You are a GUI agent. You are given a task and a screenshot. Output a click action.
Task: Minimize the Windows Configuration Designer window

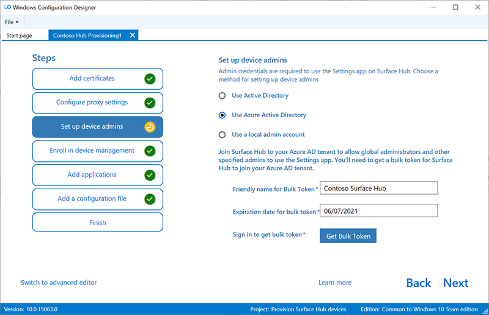pyautogui.click(x=433, y=7)
